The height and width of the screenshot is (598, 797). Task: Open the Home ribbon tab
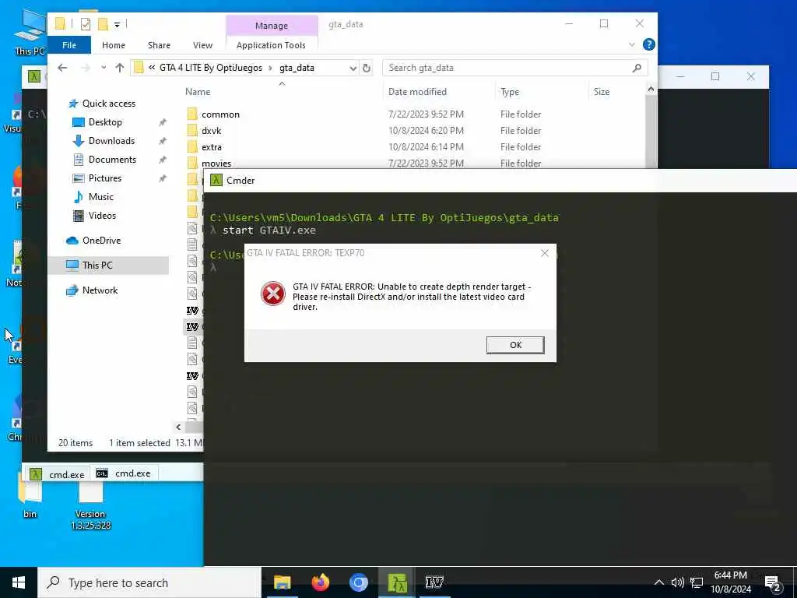(x=114, y=44)
